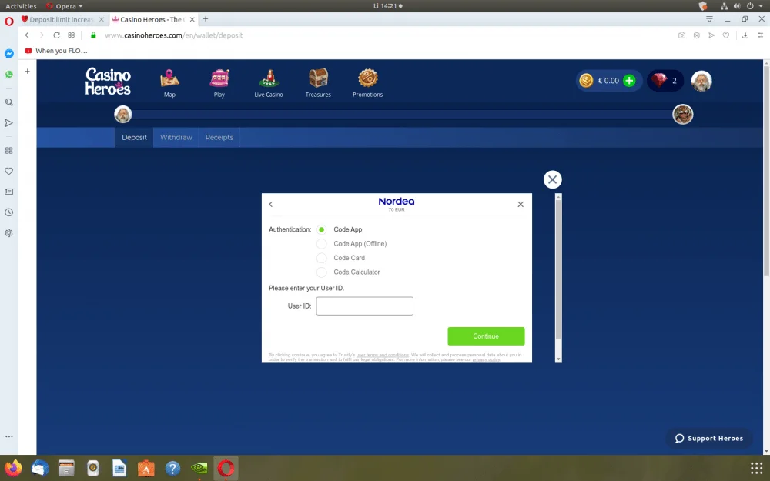770x481 pixels.
Task: Click the red ruby gem counter
Action: (x=665, y=81)
